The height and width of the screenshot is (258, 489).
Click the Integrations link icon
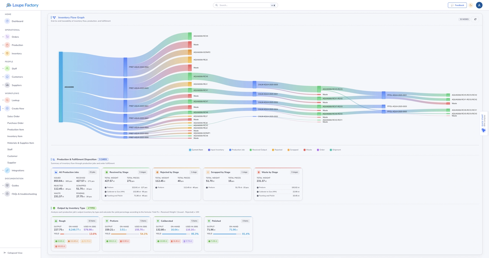pos(7,170)
